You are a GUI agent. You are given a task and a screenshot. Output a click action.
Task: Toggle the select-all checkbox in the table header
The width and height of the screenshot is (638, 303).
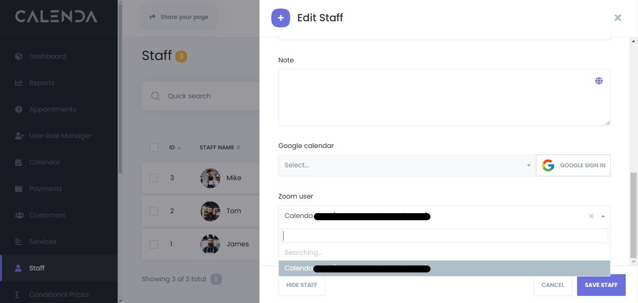(x=154, y=147)
